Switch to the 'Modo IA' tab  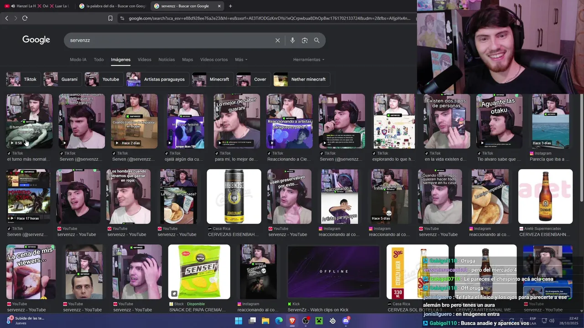click(x=78, y=60)
